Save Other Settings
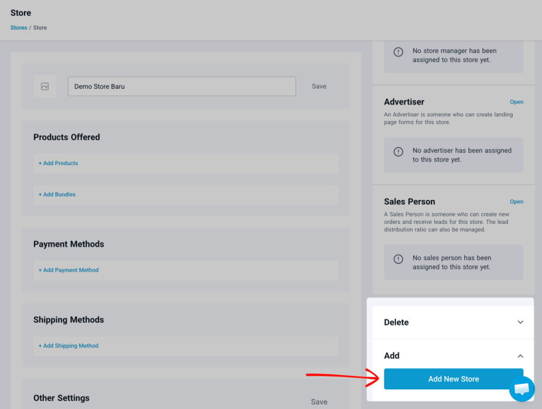The image size is (542, 409). tap(319, 402)
